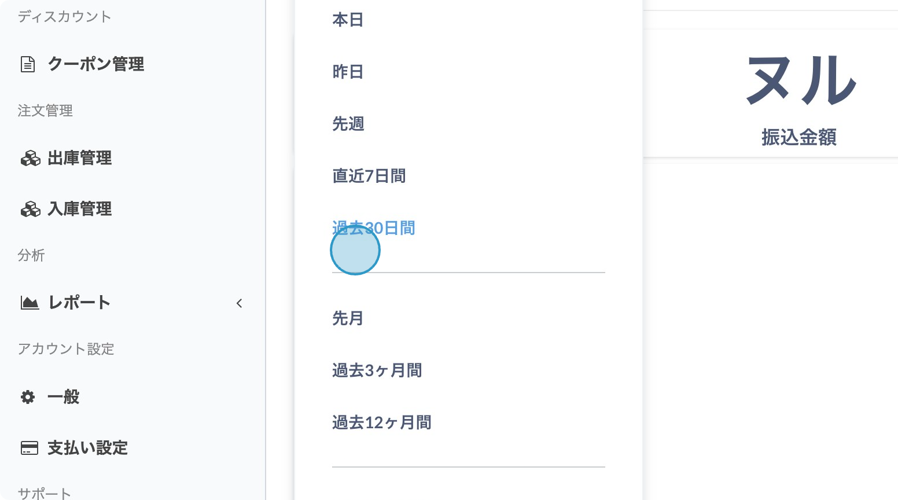
Task: Click the 支払い設定 credit card icon
Action: tap(30, 448)
